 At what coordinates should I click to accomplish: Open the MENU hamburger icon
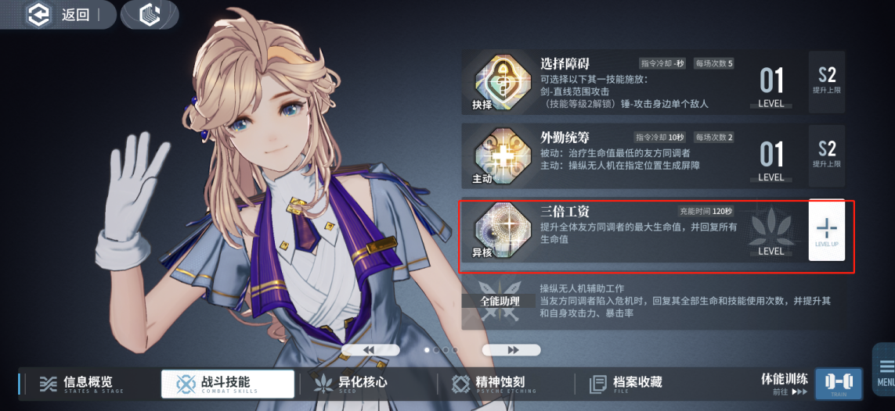pyautogui.click(x=886, y=372)
